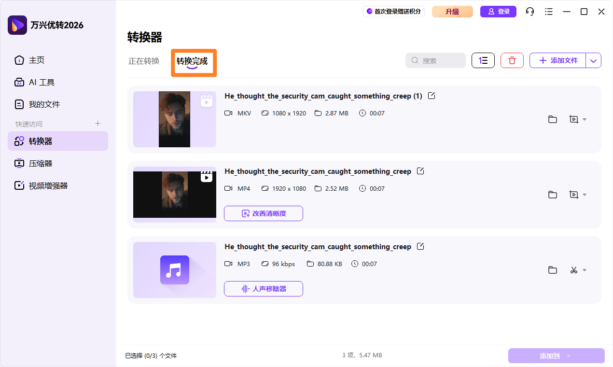
Task: Click the 升级 upgrade button
Action: point(452,12)
